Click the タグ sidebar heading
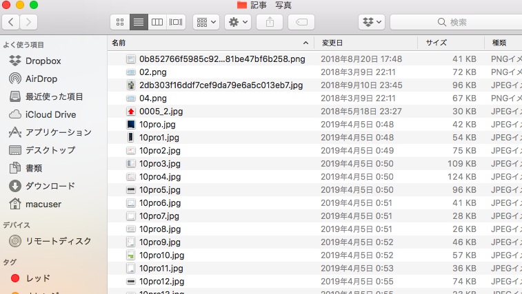 (x=10, y=262)
